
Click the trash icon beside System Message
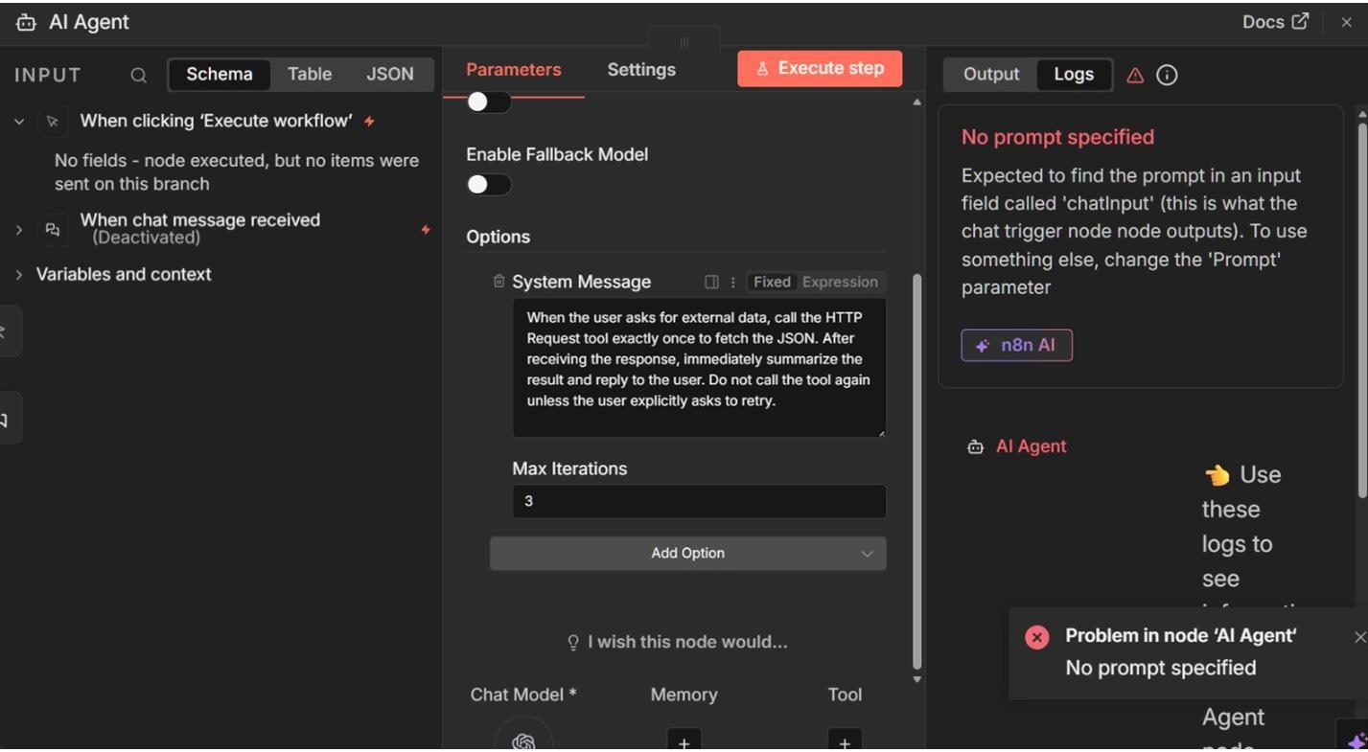tap(499, 282)
